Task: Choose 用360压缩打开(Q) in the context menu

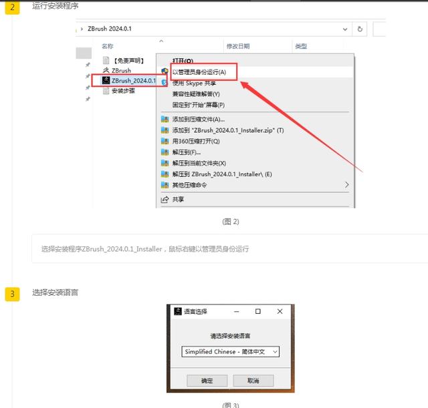Action: (196, 141)
